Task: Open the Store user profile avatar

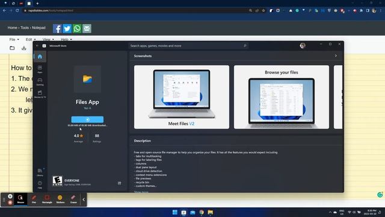Action: point(303,46)
